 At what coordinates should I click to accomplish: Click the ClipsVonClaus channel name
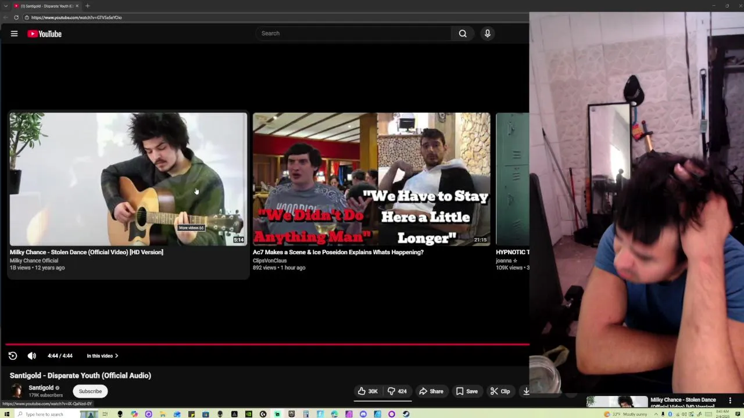coord(270,261)
